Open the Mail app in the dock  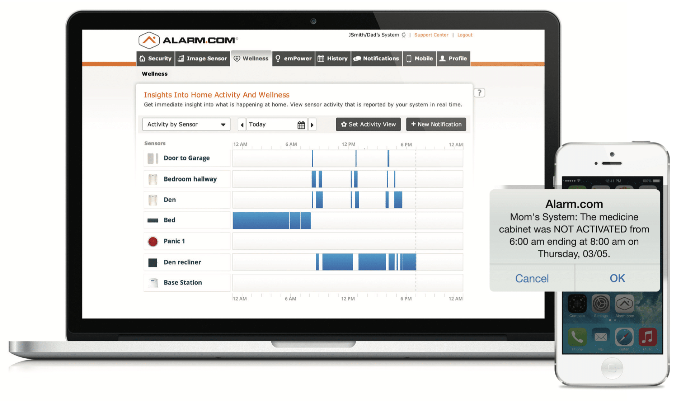click(x=601, y=337)
